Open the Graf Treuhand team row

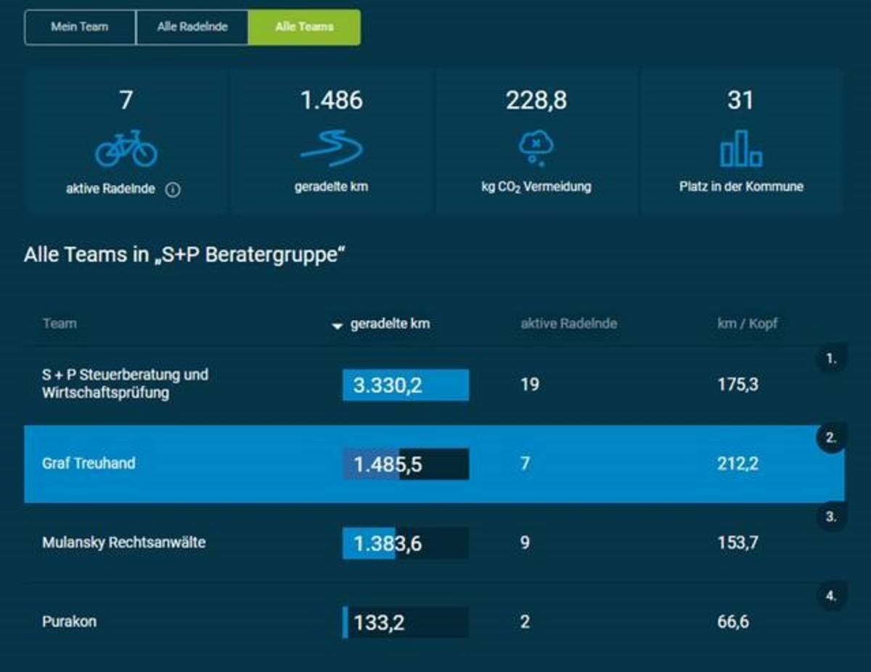89,464
